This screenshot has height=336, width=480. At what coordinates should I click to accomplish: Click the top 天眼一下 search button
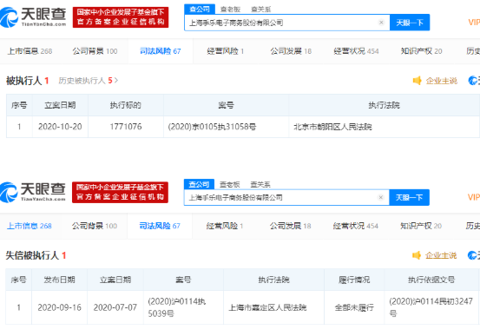point(410,23)
